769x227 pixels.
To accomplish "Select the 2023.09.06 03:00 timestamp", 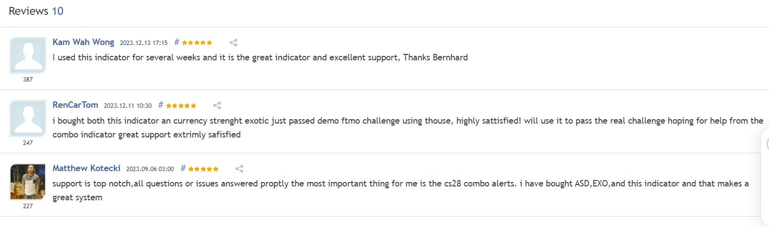I will coord(150,169).
